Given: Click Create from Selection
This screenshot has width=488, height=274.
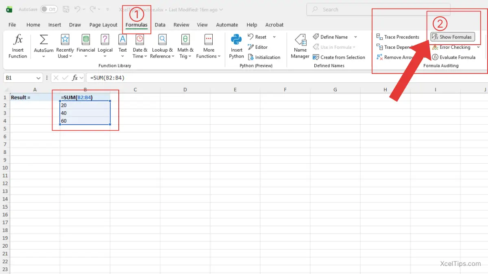Looking at the screenshot, I should 339,57.
